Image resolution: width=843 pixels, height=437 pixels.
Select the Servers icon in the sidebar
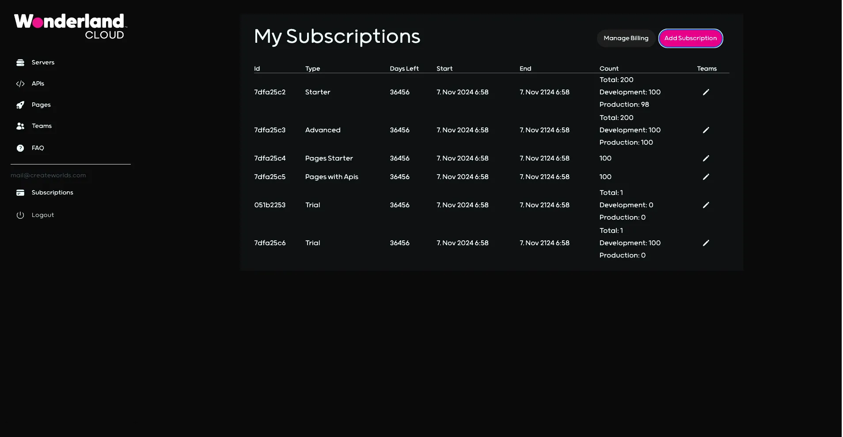pyautogui.click(x=21, y=62)
